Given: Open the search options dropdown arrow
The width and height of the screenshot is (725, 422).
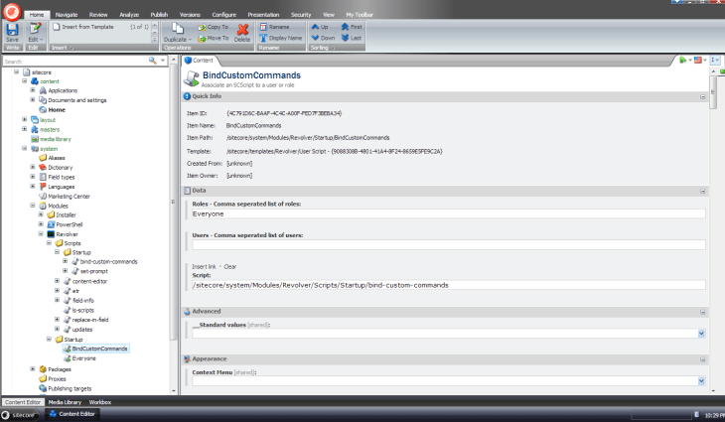Looking at the screenshot, I should tap(162, 61).
